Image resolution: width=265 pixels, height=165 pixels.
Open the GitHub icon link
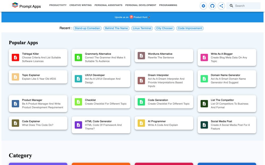[212, 6]
